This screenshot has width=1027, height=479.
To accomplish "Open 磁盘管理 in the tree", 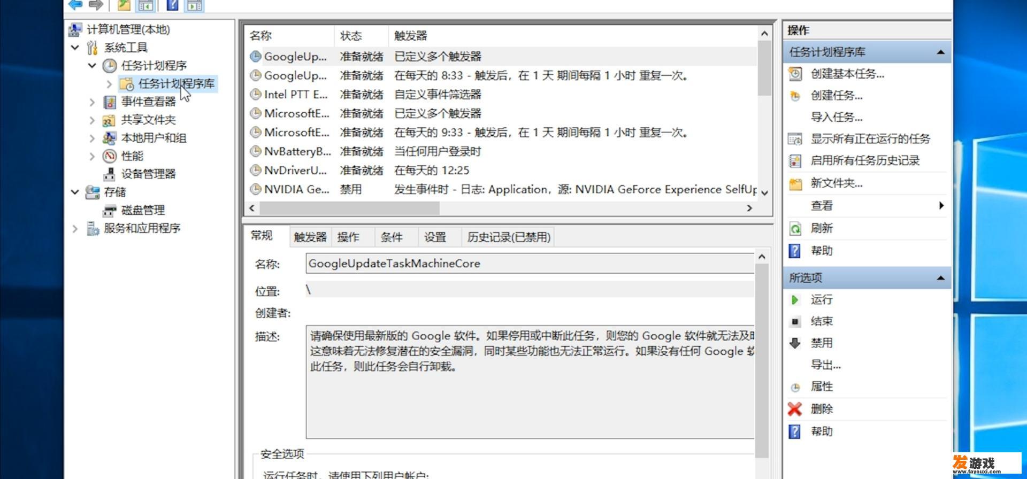I will click(143, 210).
